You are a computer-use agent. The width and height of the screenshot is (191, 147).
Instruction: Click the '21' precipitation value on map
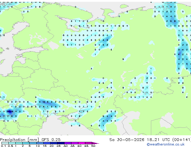pyautogui.click(x=8, y=111)
